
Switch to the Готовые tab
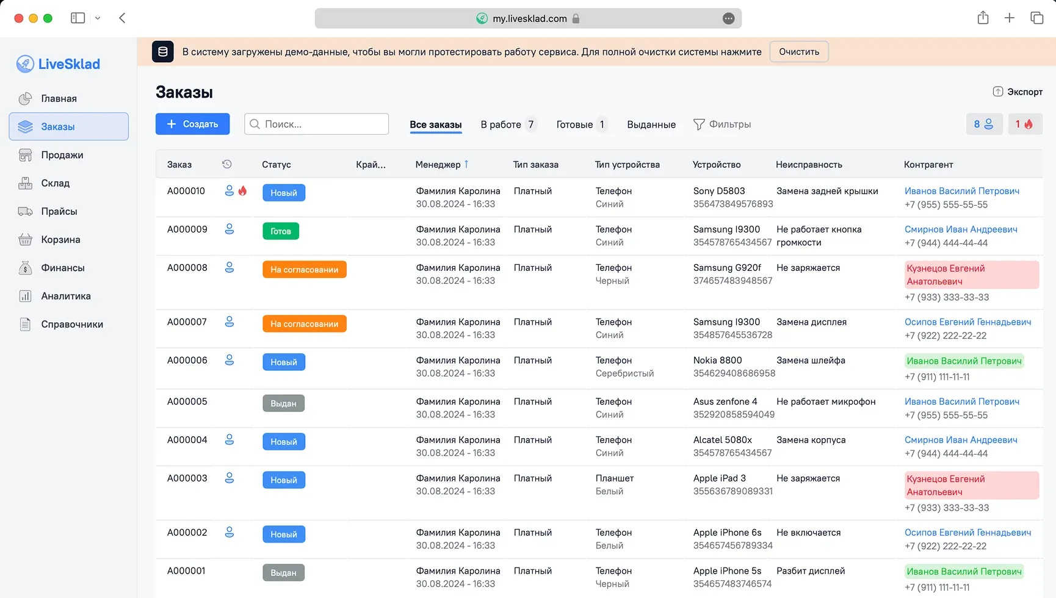click(575, 124)
